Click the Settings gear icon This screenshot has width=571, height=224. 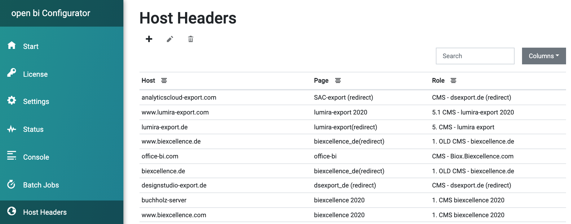(x=11, y=100)
